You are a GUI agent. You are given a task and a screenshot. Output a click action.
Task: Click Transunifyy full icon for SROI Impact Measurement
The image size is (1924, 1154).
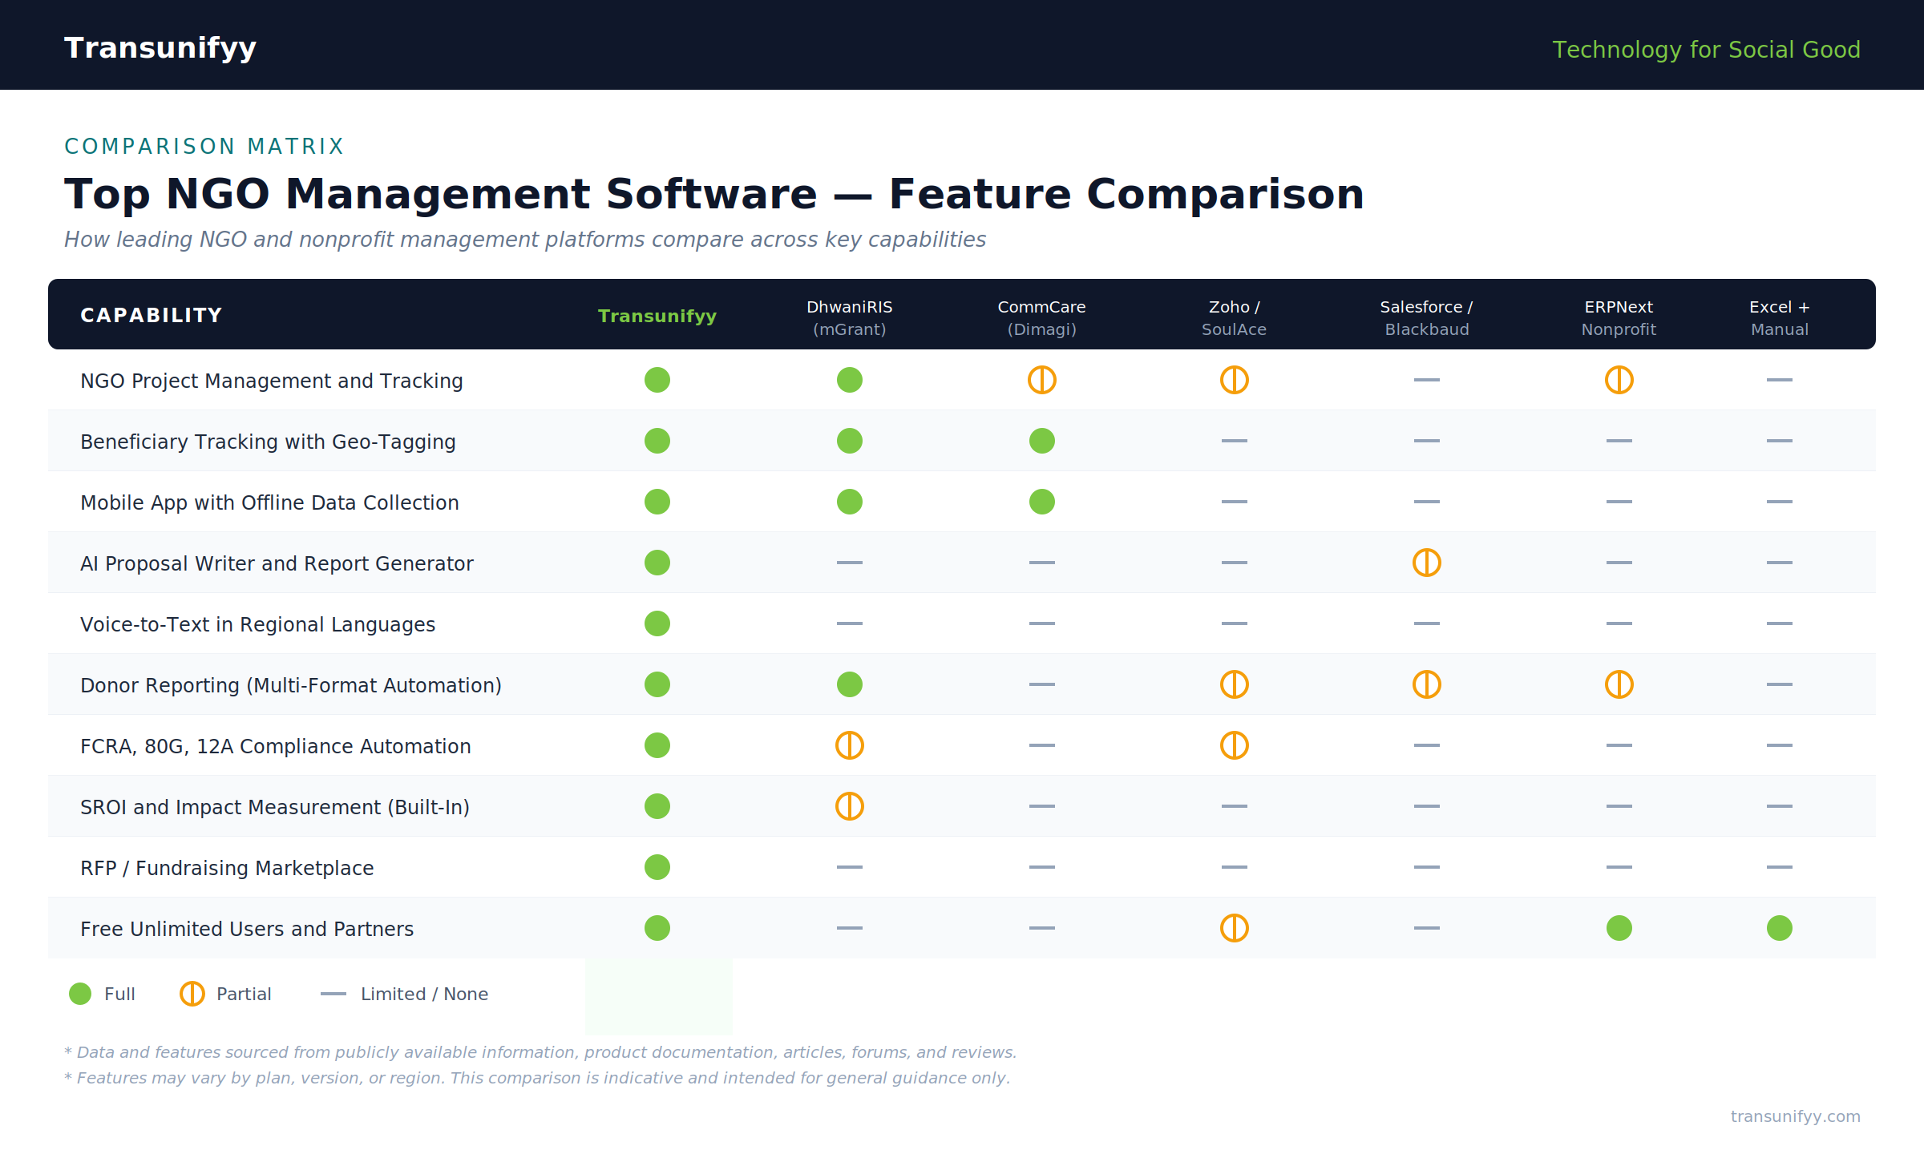tap(657, 806)
